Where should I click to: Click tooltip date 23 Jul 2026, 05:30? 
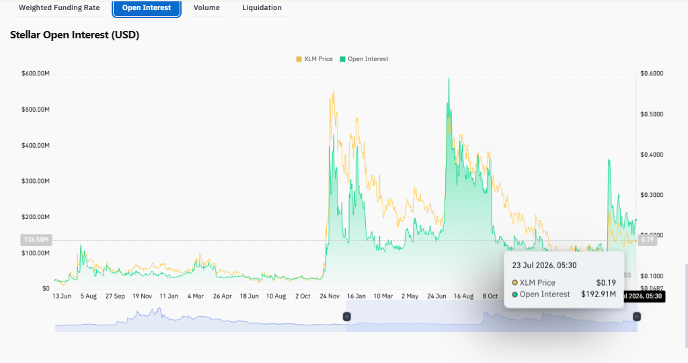pos(544,266)
